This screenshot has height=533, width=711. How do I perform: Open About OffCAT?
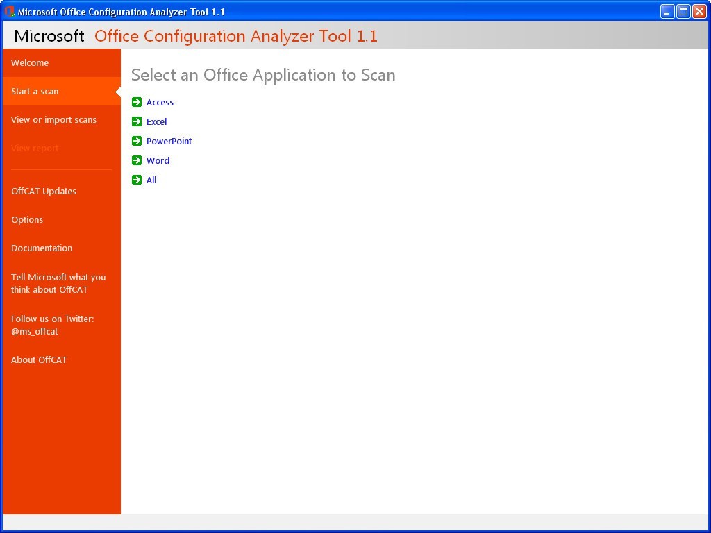pyautogui.click(x=39, y=359)
